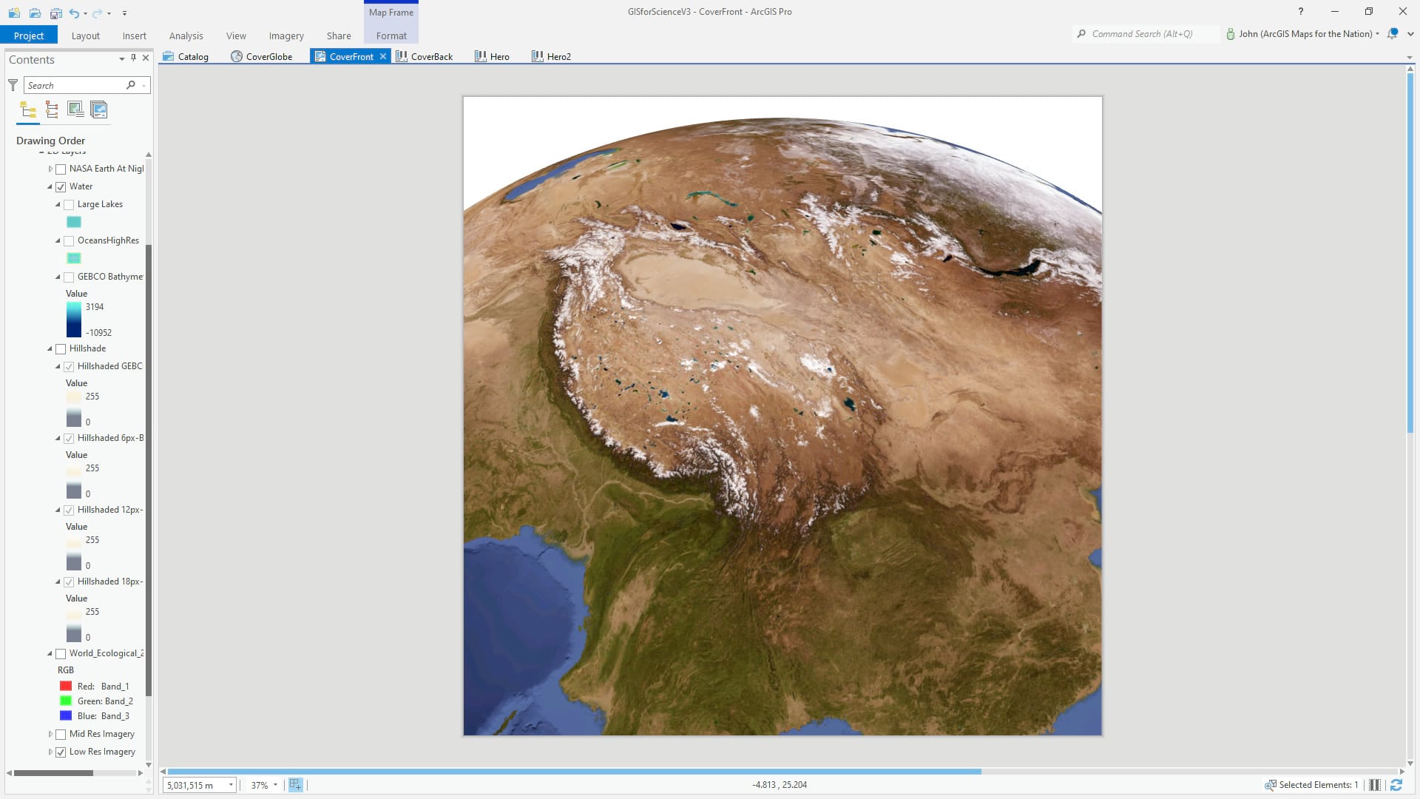Click the Large Lakes teal color swatch
The height and width of the screenshot is (799, 1420).
(74, 222)
